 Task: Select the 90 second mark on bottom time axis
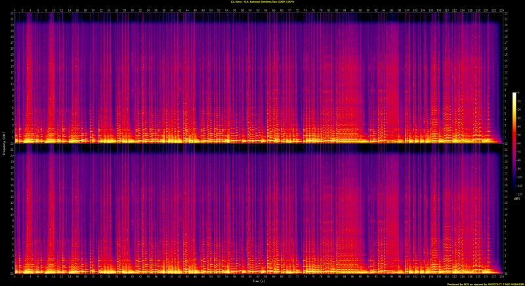368,276
